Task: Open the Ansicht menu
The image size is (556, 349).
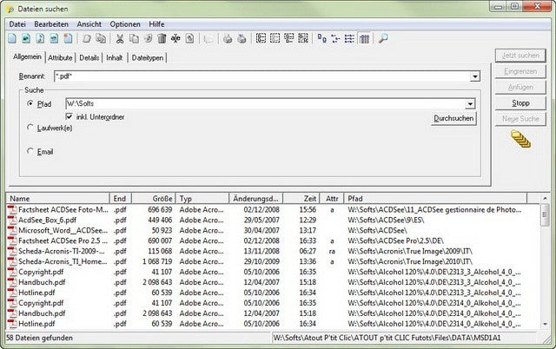Action: pyautogui.click(x=89, y=24)
